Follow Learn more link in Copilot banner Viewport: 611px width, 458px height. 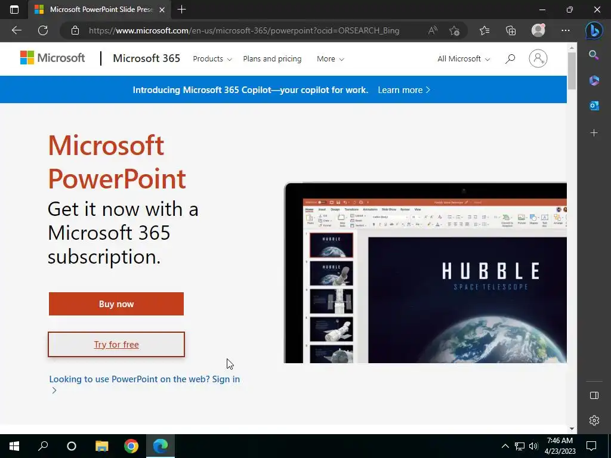coord(404,90)
